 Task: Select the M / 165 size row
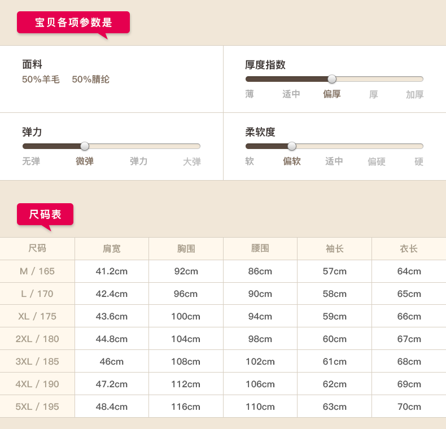click(37, 271)
